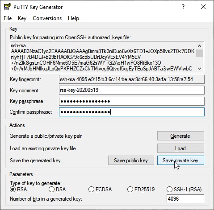
Task: Open the Help menu
Action: coord(73,18)
